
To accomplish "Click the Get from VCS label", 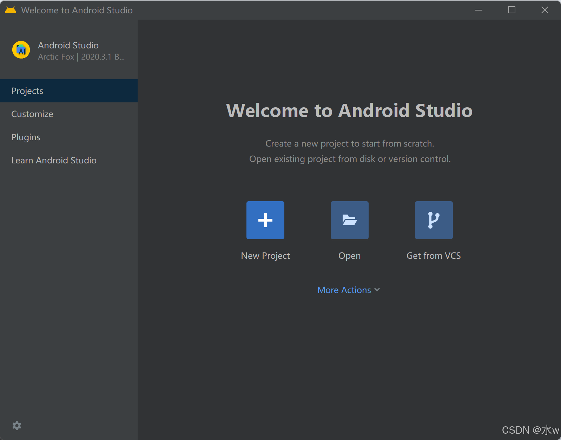I will [434, 256].
